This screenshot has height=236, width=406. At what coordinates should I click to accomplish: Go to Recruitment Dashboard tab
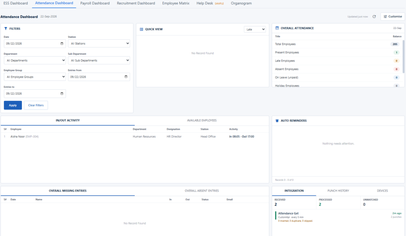(x=136, y=3)
